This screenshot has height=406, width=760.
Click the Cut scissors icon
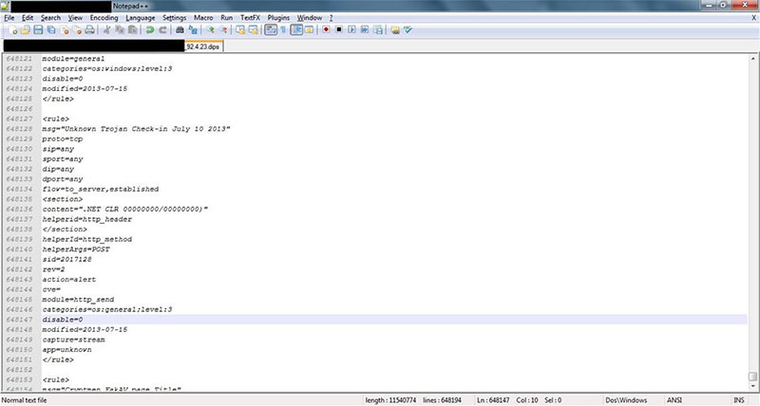[x=106, y=30]
